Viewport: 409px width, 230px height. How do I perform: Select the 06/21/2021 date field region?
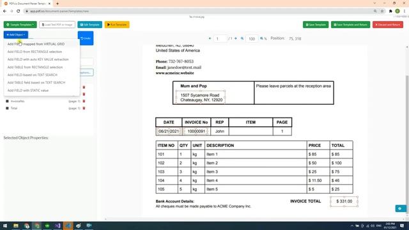[169, 132]
